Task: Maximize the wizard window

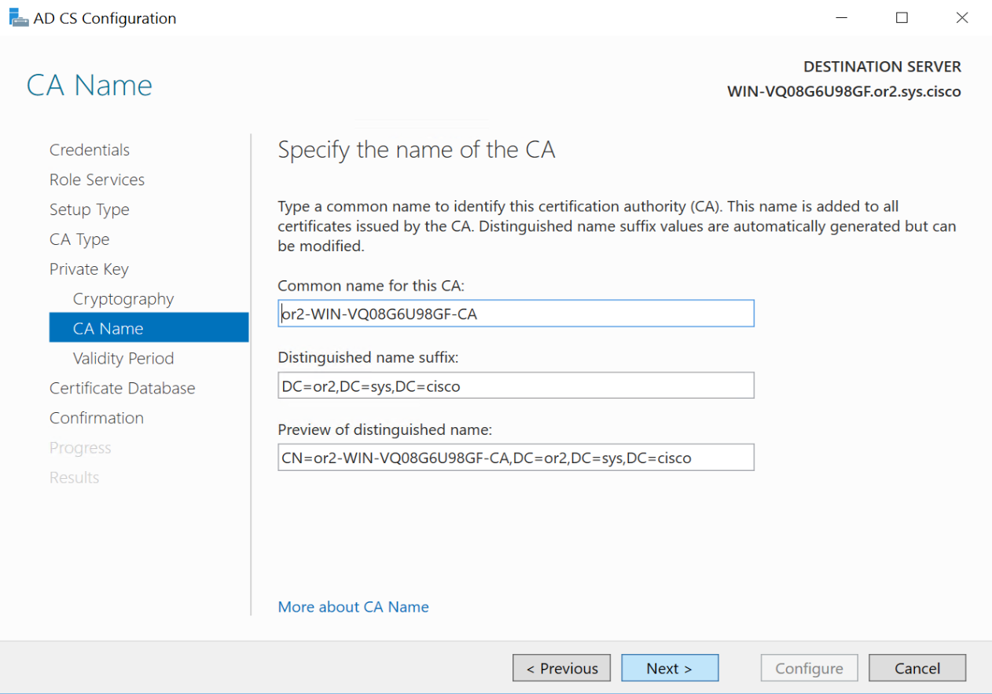Action: tap(902, 17)
